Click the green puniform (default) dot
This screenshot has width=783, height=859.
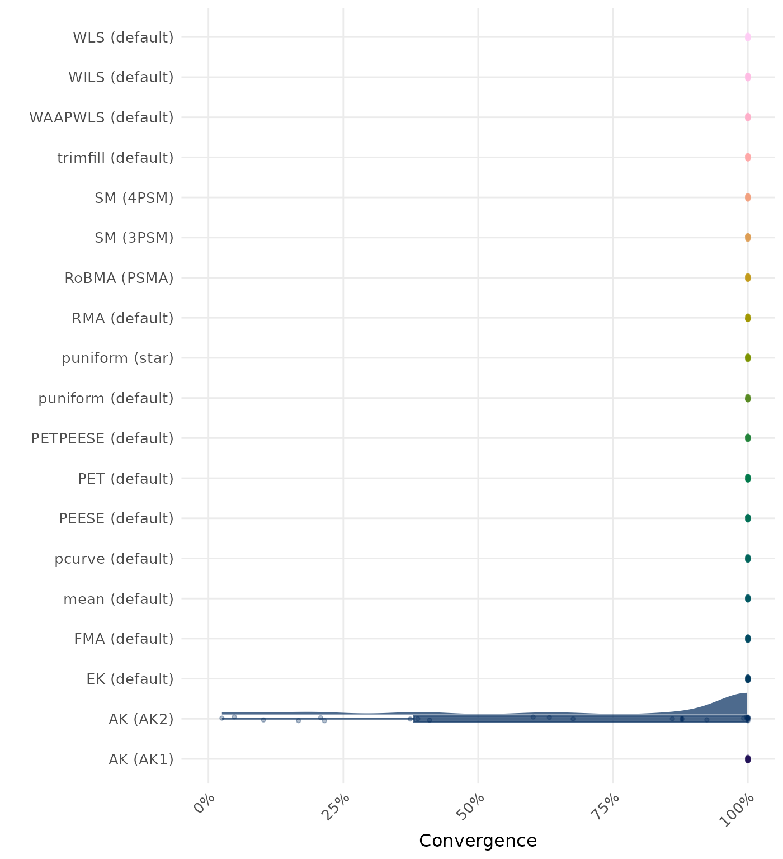747,398
